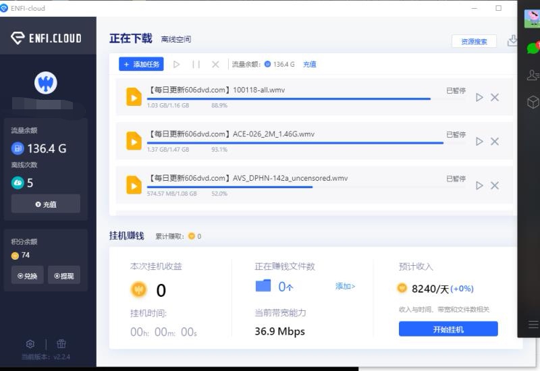540x371 pixels.
Task: Click the 积分余额 coin icon
Action: click(15, 256)
